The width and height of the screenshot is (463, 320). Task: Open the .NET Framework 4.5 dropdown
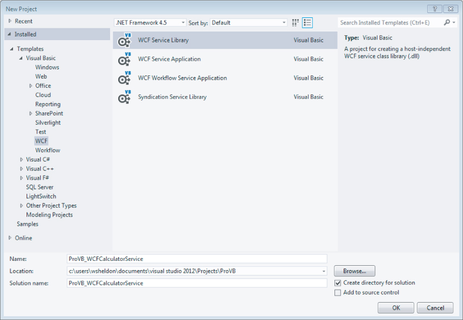pos(150,23)
